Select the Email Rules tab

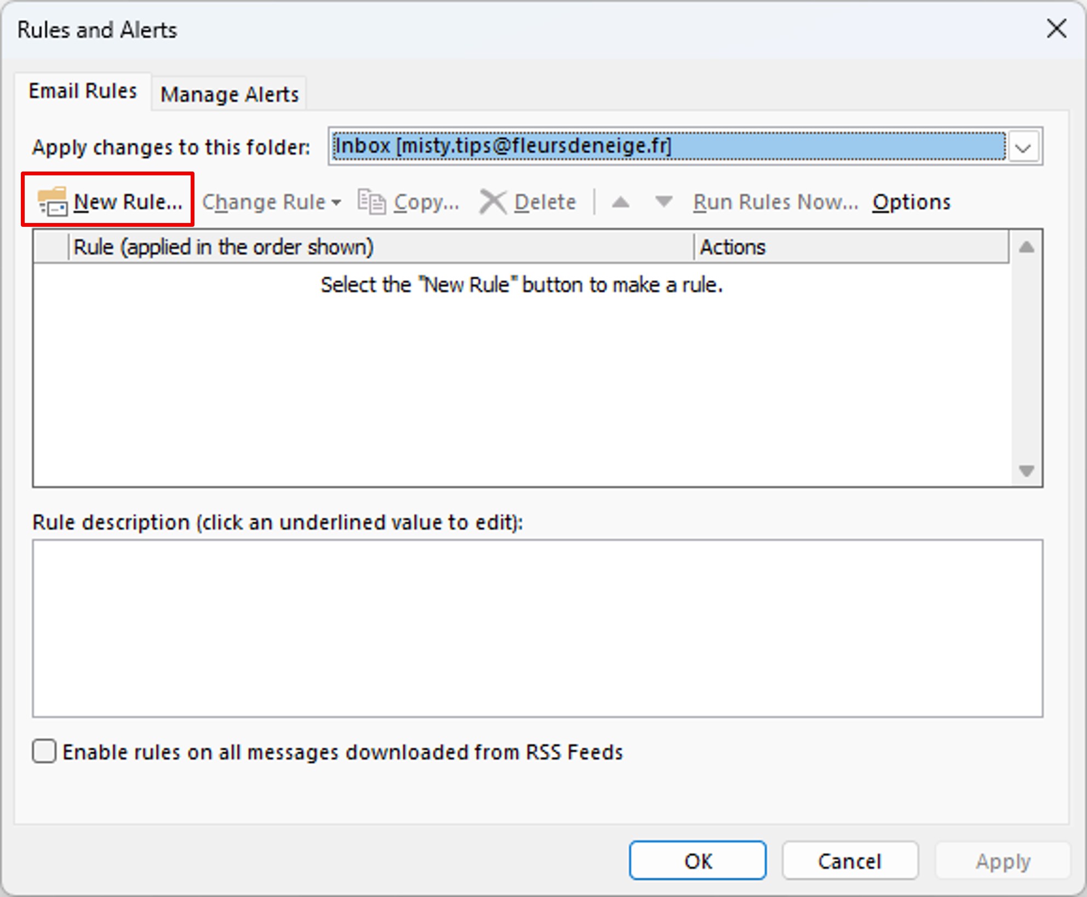point(82,91)
